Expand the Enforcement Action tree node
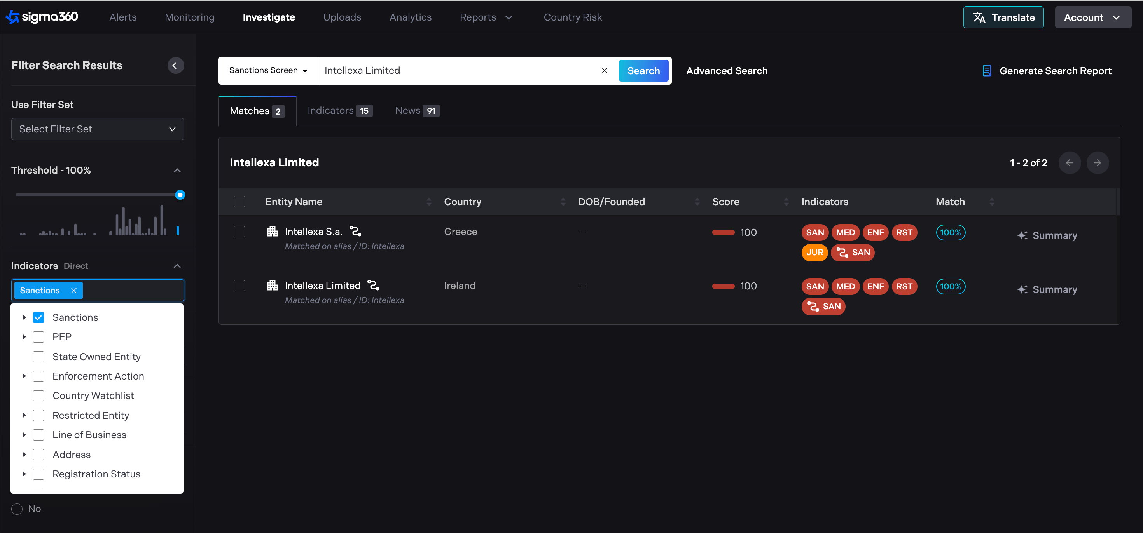 [x=24, y=376]
